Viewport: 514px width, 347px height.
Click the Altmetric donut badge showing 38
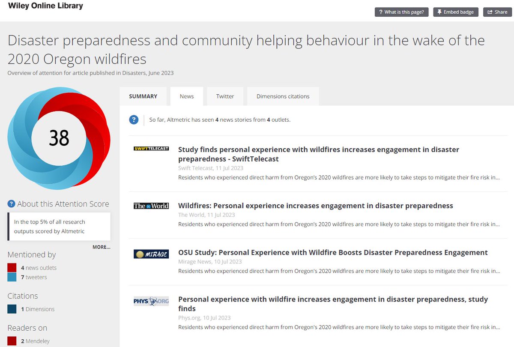pyautogui.click(x=59, y=138)
